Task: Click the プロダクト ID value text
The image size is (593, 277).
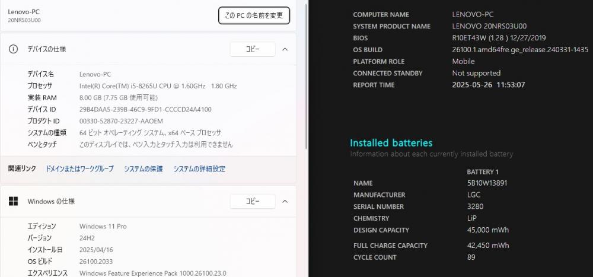Action: (x=121, y=121)
